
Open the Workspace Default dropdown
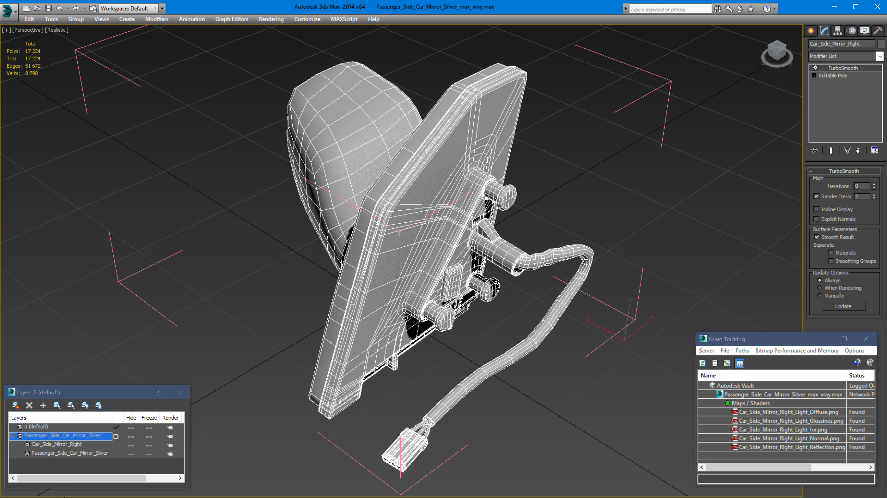click(x=155, y=8)
